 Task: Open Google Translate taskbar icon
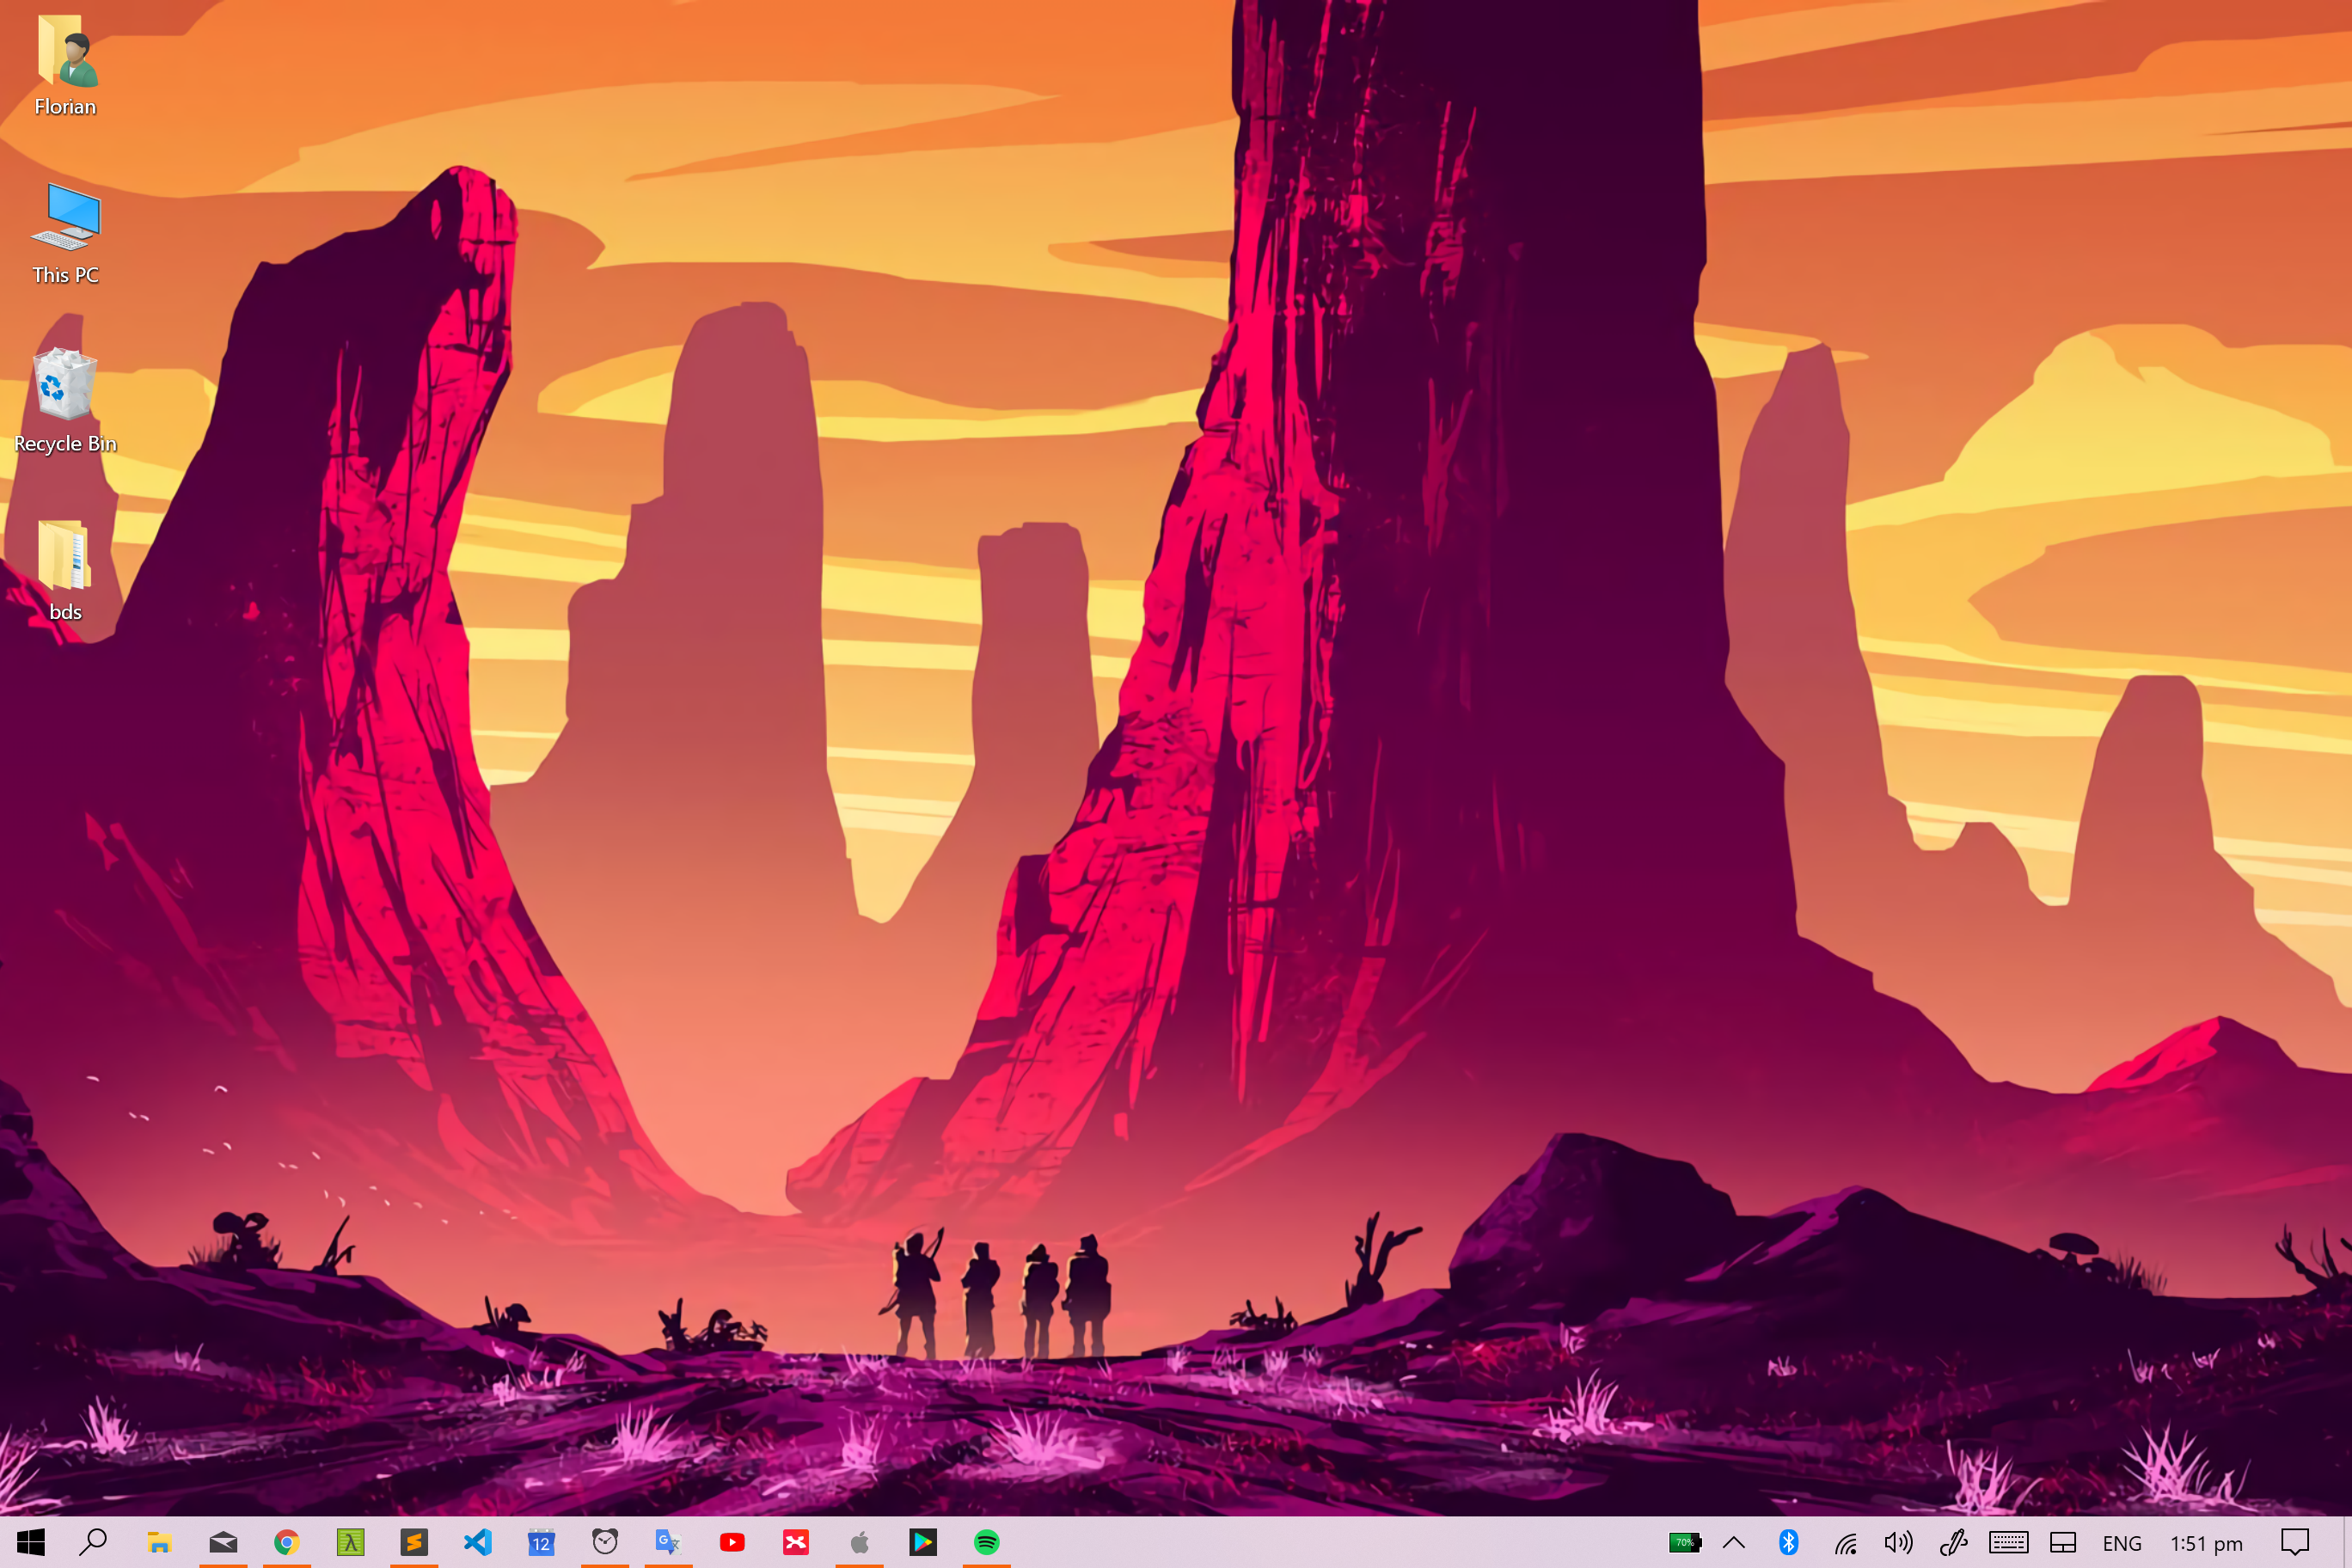click(668, 1542)
